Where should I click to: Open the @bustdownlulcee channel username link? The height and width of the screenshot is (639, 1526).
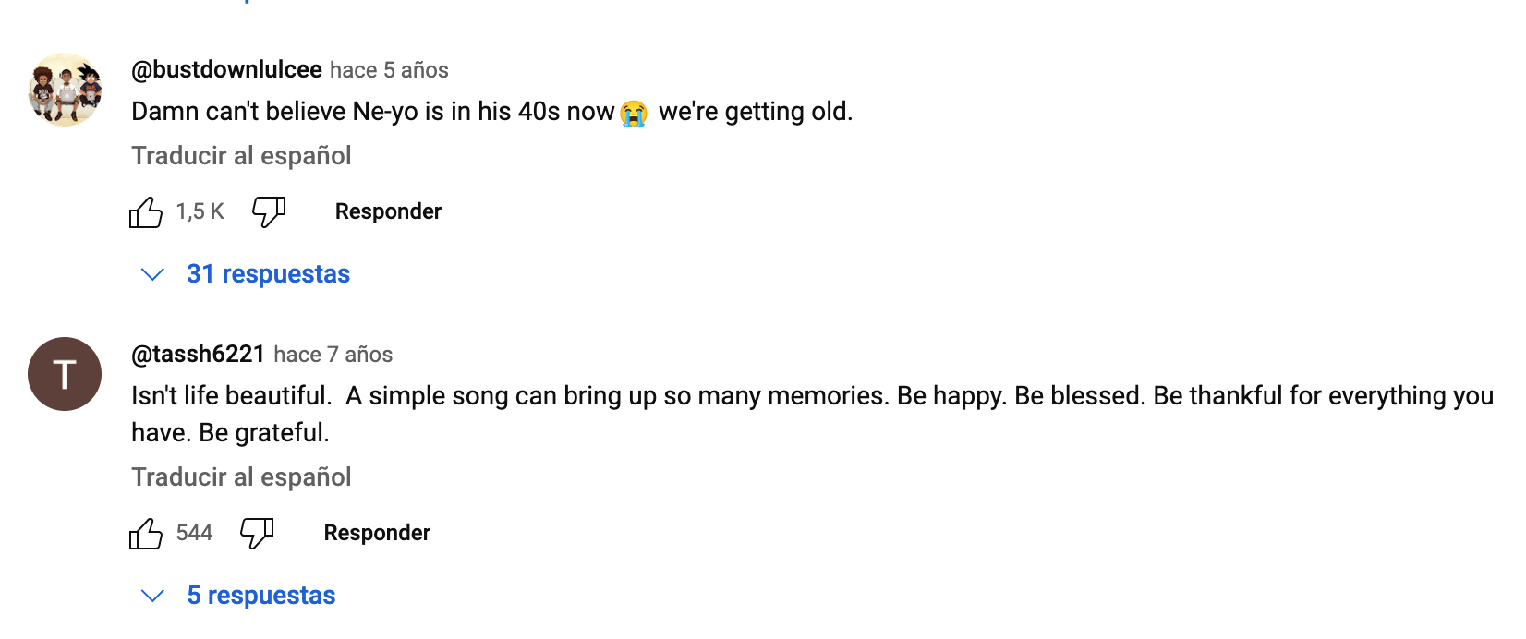click(x=226, y=70)
